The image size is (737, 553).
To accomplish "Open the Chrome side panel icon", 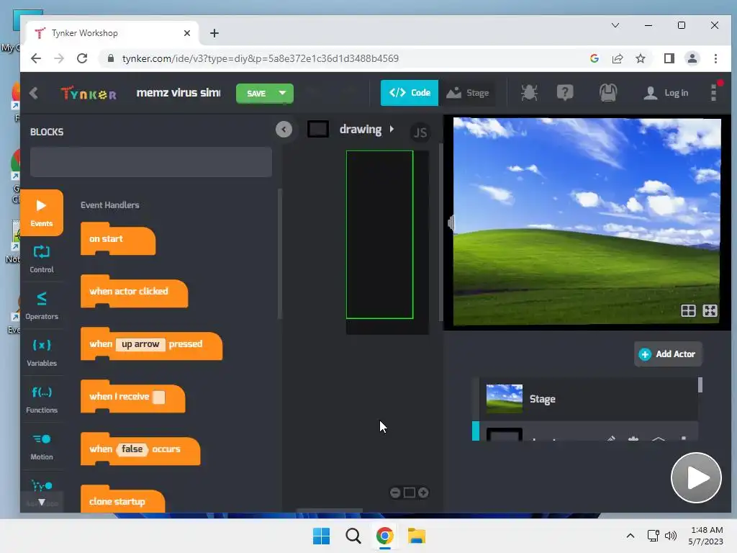I will tap(669, 58).
